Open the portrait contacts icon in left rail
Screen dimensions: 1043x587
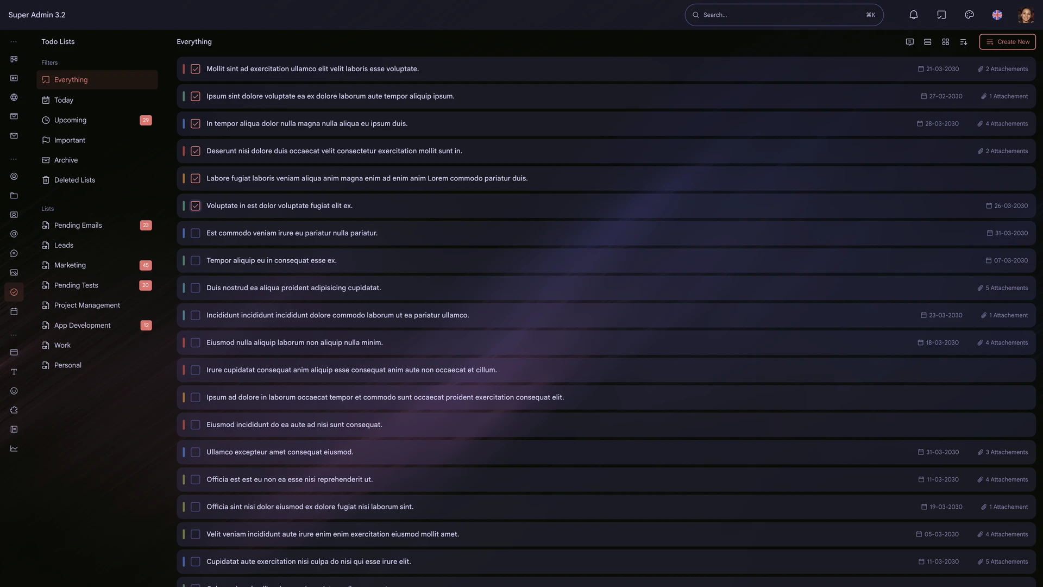14,215
